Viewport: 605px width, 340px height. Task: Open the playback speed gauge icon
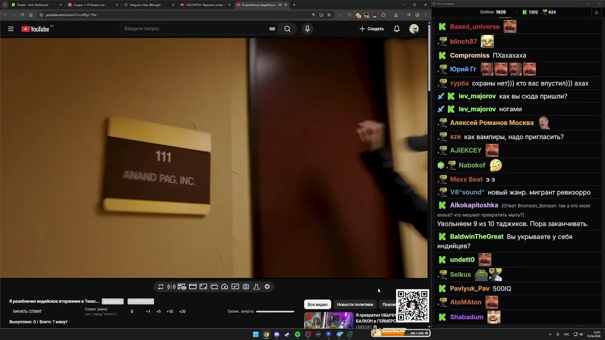(x=225, y=287)
